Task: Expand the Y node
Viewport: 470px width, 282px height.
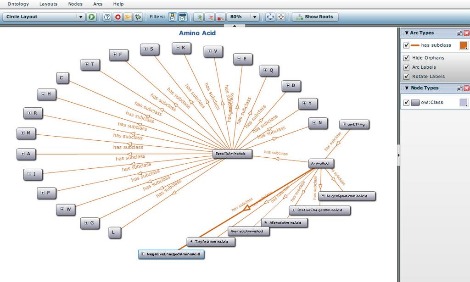Action: 304,103
